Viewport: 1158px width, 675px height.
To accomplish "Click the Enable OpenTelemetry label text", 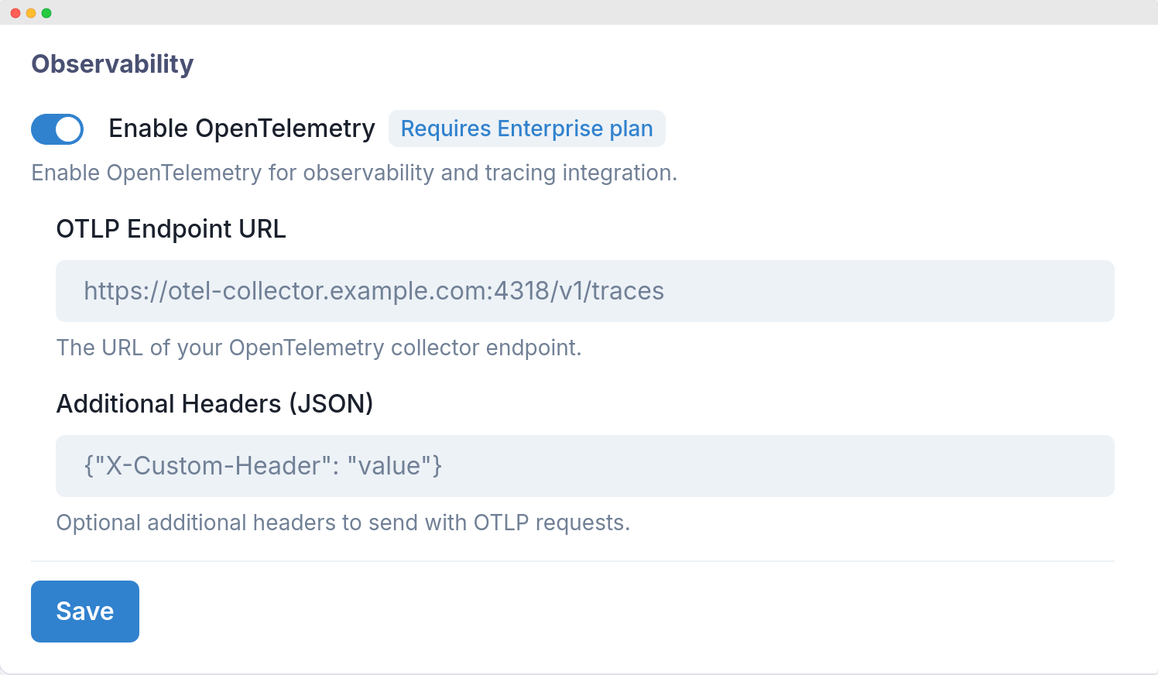I will [242, 128].
